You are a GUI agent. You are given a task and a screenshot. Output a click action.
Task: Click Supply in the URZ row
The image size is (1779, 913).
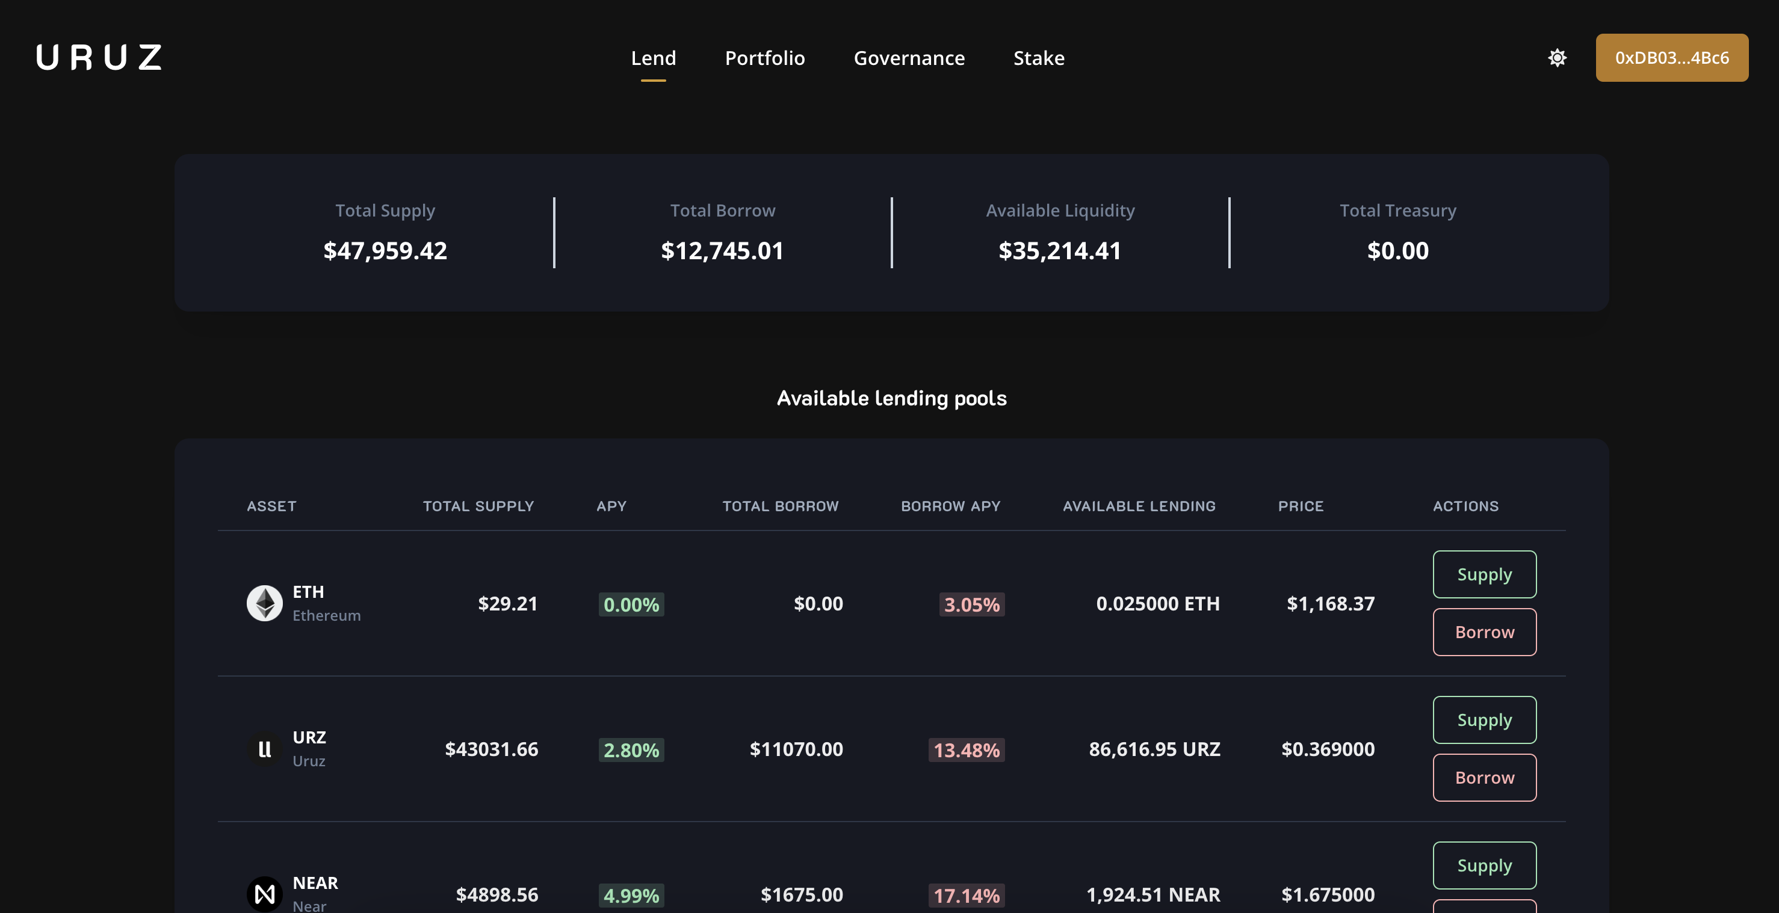pos(1484,720)
